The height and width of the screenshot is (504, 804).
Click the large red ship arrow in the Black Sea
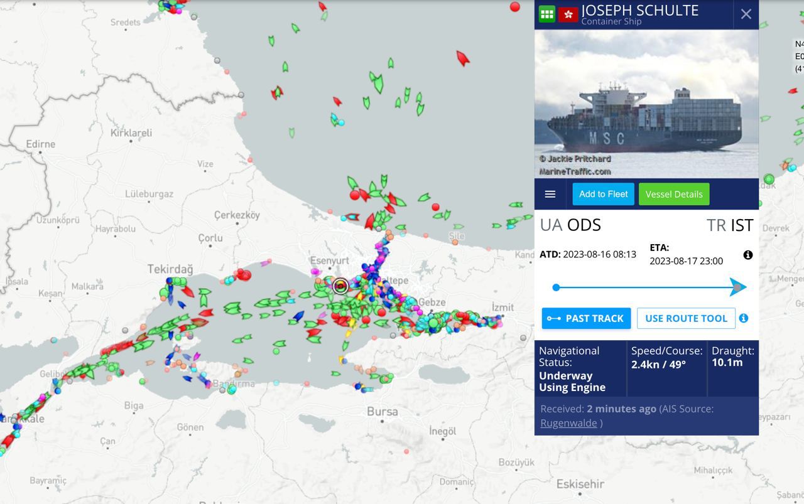[x=462, y=58]
